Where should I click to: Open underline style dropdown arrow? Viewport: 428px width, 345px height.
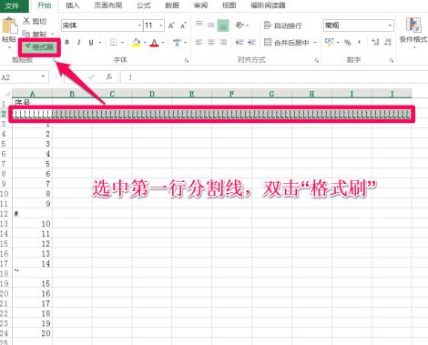[99, 43]
